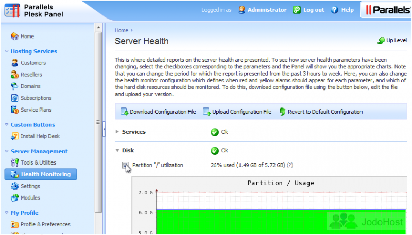Click the Domains globe icon

click(x=14, y=86)
